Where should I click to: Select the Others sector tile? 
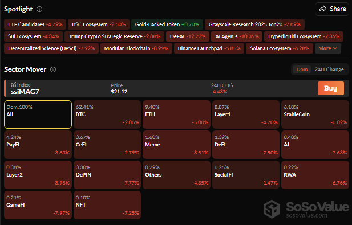click(x=176, y=175)
